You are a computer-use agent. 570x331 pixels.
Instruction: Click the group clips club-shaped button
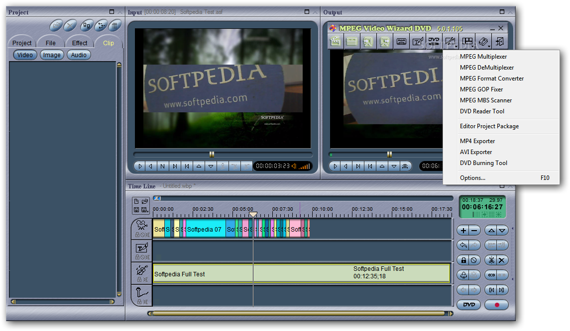click(x=463, y=275)
